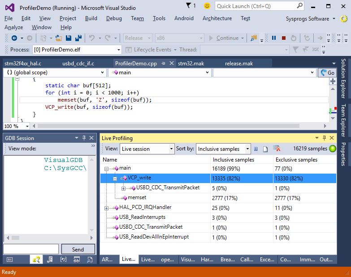This screenshot has height=277, width=351.
Task: Clear profiling data with red X icon
Action: (277, 149)
